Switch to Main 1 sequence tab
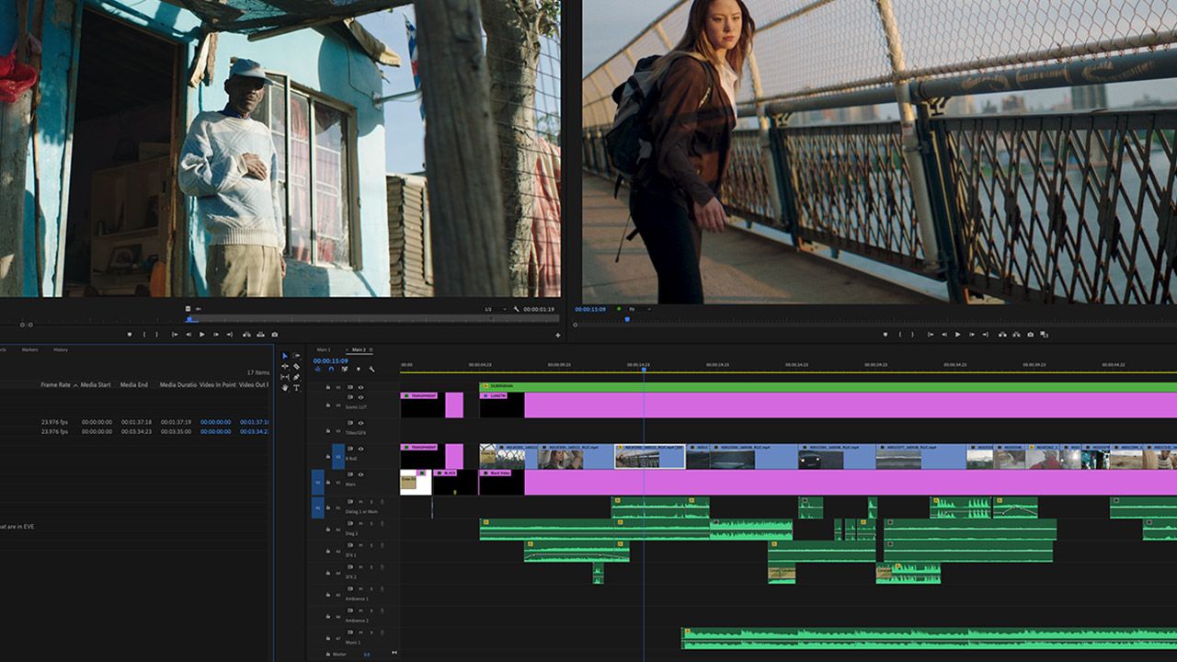Image resolution: width=1177 pixels, height=662 pixels. pyautogui.click(x=324, y=349)
